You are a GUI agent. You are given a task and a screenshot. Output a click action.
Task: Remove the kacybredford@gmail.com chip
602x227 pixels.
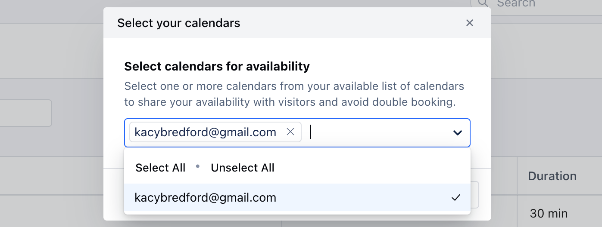click(x=290, y=132)
